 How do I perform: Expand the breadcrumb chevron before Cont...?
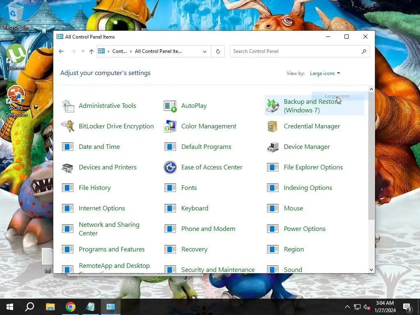click(108, 51)
